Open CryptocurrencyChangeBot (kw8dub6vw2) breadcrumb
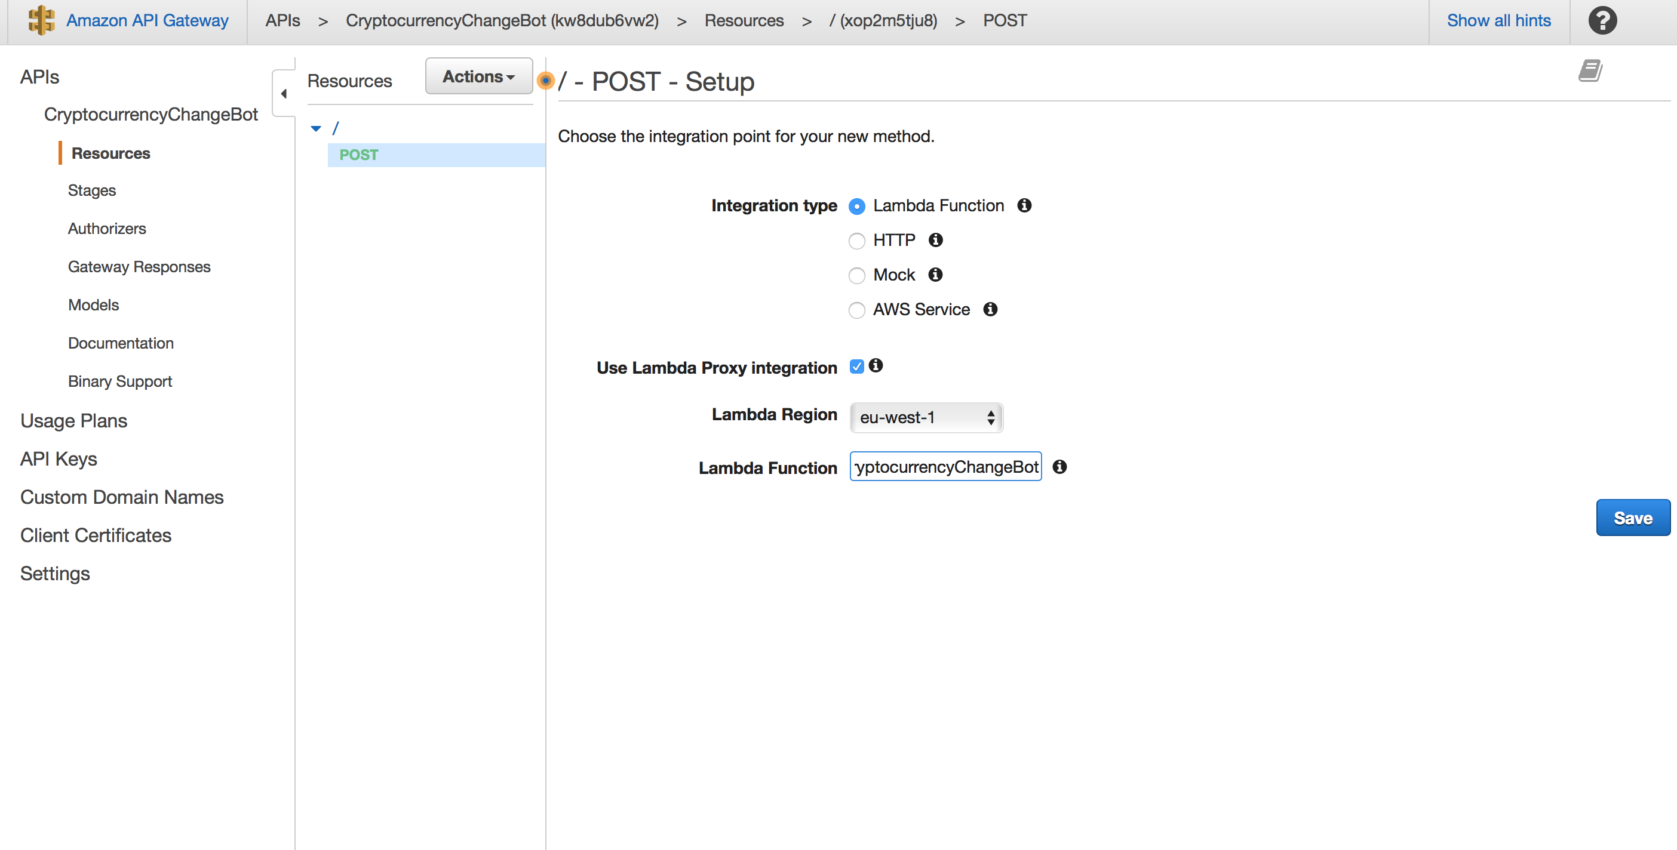Image resolution: width=1677 pixels, height=850 pixels. coord(502,20)
